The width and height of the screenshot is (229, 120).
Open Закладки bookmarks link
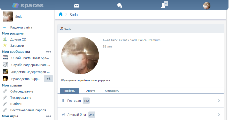coord(17,46)
